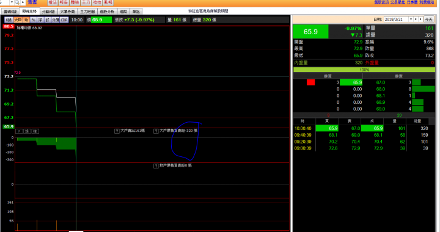
Task: Switch to the 主力地圖 tab
Action: (x=87, y=12)
